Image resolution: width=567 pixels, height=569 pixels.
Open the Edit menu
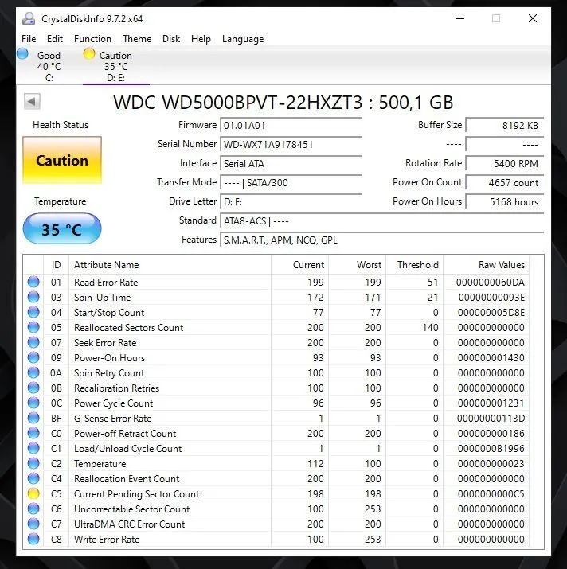[x=55, y=39]
